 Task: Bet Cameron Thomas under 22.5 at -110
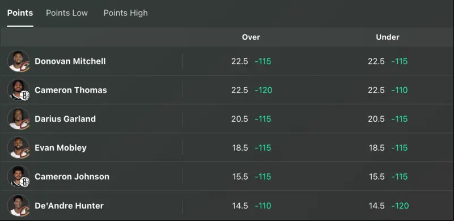coord(388,90)
